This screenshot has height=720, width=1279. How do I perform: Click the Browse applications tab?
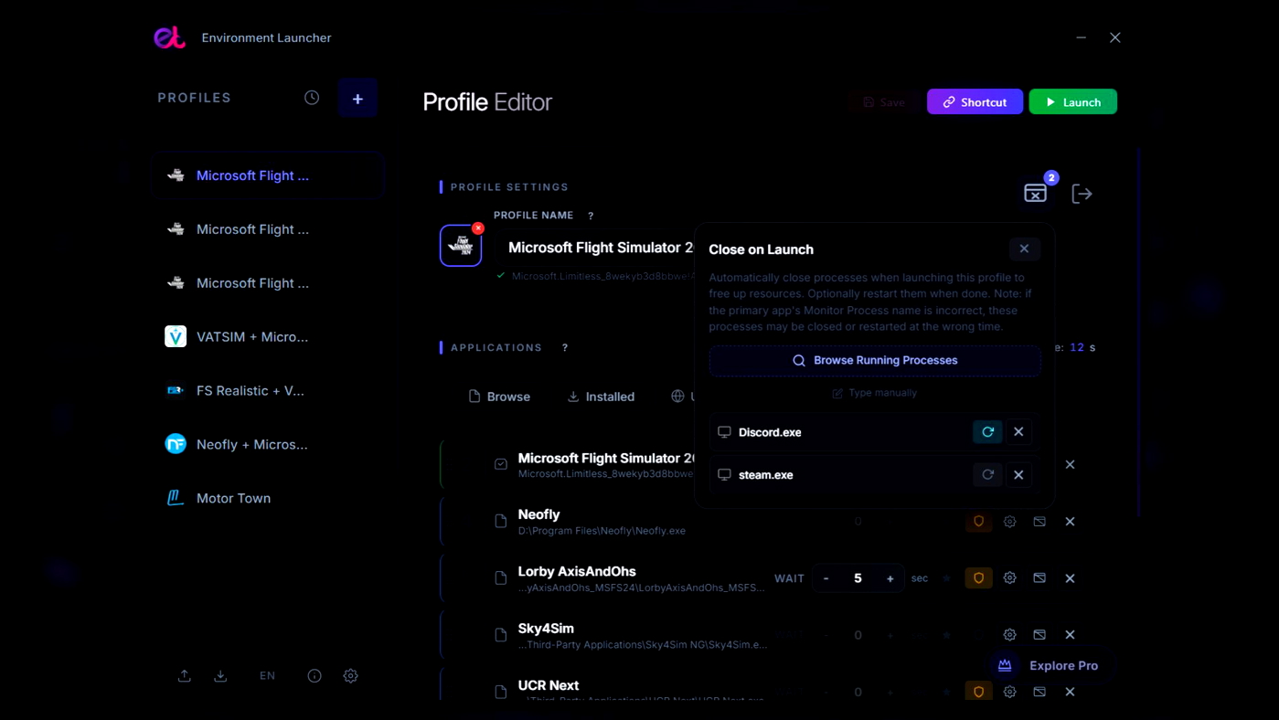tap(499, 397)
